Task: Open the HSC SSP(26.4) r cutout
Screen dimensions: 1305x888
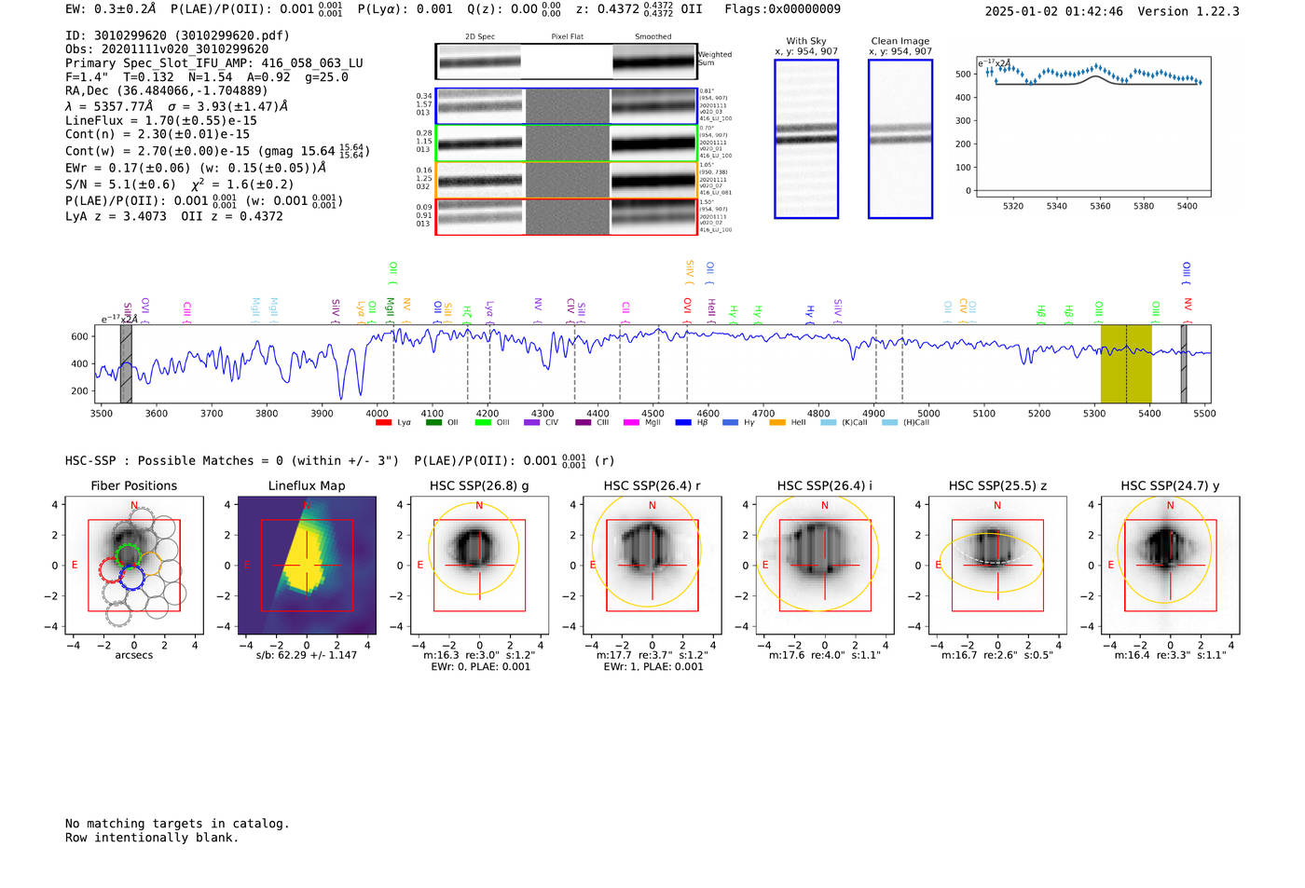Action: tap(652, 565)
